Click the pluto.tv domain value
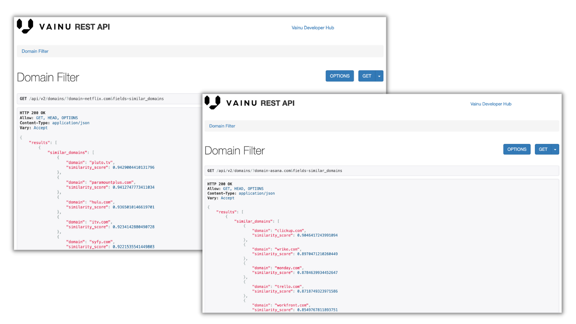 click(x=101, y=162)
